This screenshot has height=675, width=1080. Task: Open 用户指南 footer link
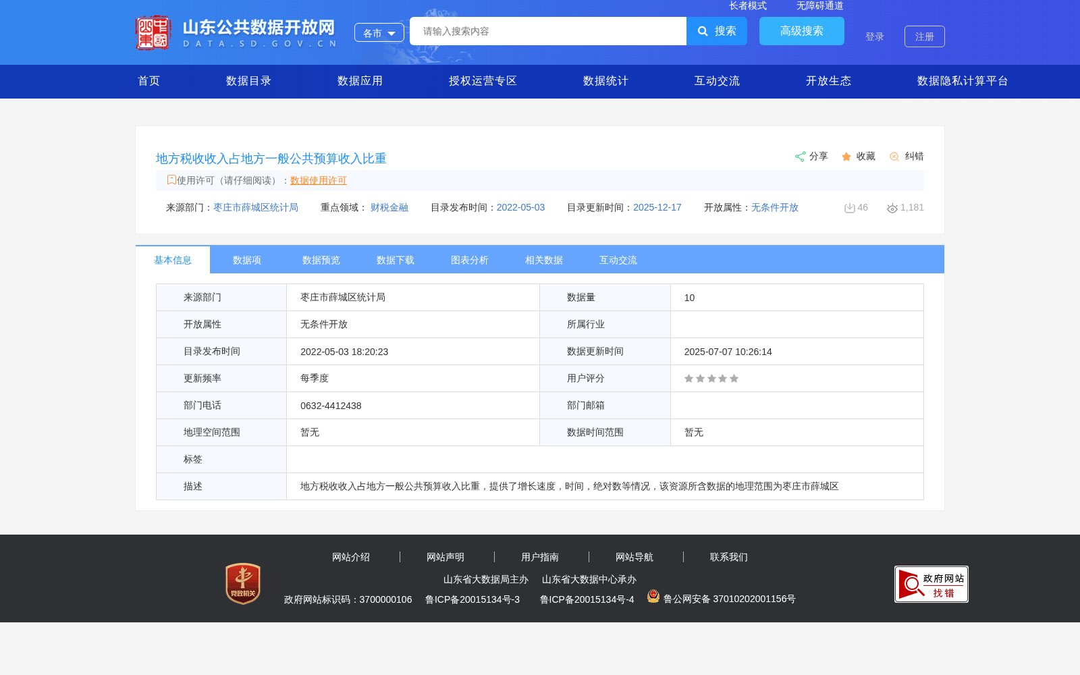(x=540, y=557)
